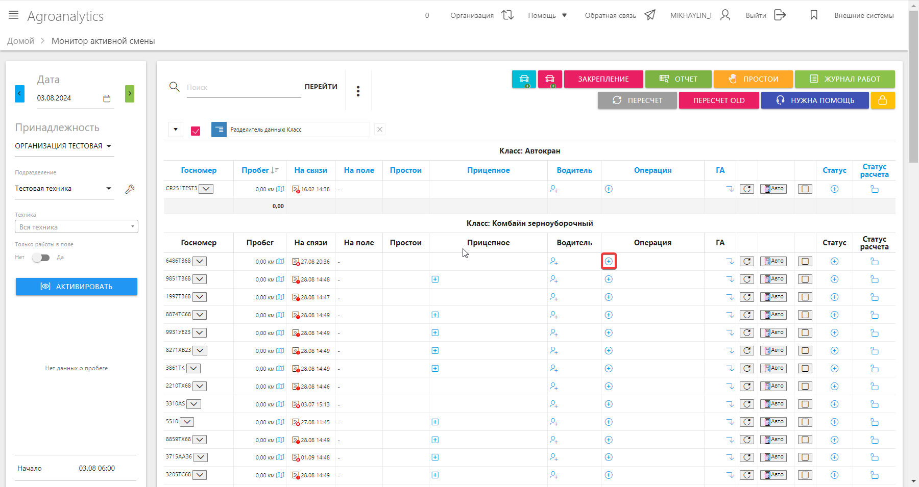
Task: Click the orange lock icon button
Action: [x=882, y=100]
